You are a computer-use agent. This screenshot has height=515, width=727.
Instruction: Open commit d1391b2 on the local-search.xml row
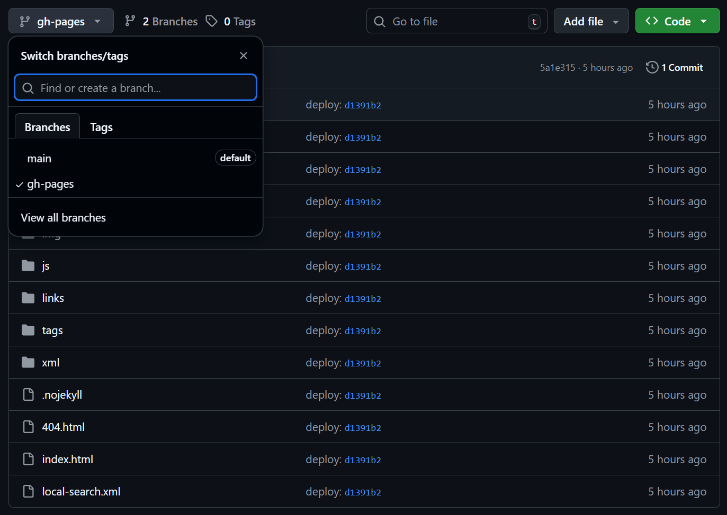click(363, 492)
